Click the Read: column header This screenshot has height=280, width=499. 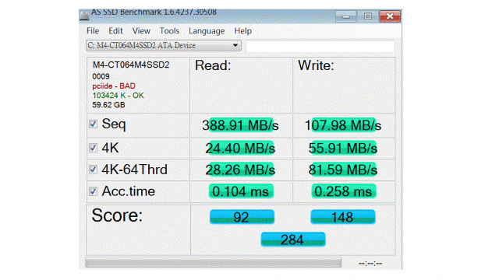(x=213, y=65)
